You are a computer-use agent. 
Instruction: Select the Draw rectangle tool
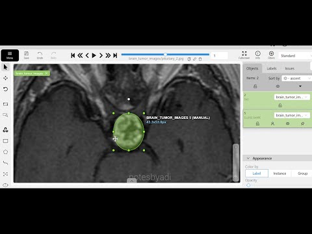pyautogui.click(x=6, y=141)
